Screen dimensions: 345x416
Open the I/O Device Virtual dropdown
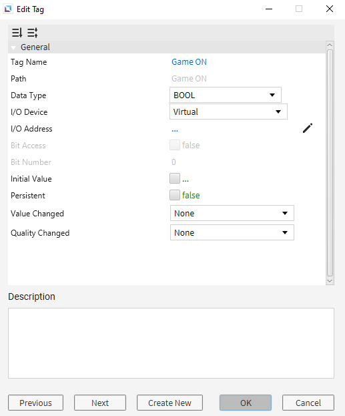pyautogui.click(x=228, y=112)
